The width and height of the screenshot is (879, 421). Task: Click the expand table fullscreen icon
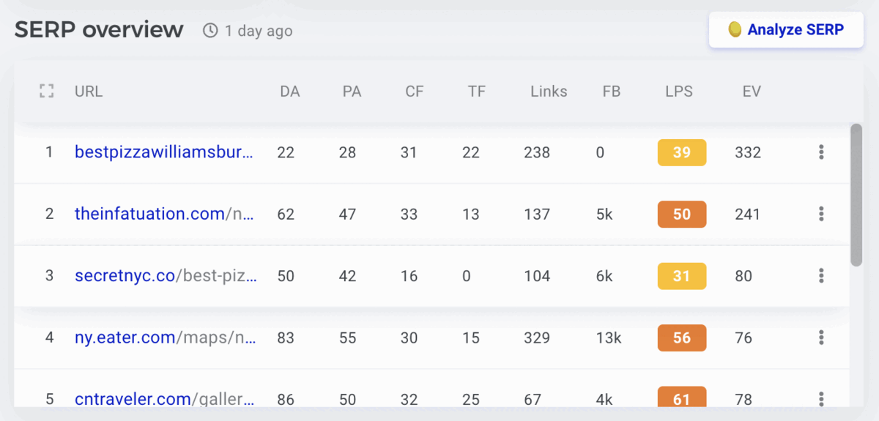pyautogui.click(x=47, y=92)
